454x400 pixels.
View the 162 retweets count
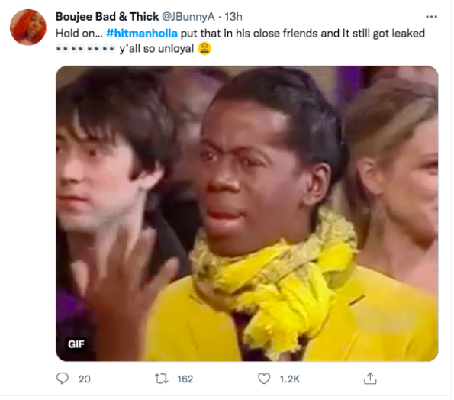tap(185, 379)
